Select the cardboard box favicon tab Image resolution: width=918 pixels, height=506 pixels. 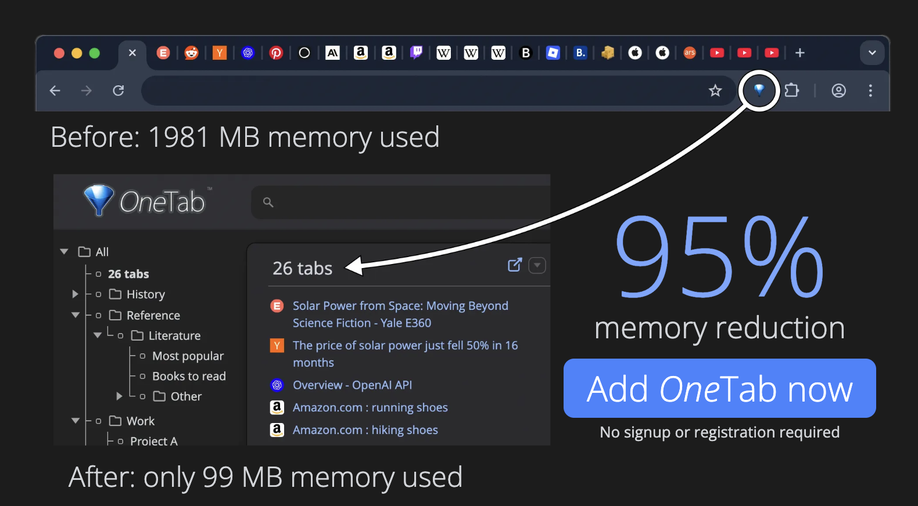tap(608, 53)
